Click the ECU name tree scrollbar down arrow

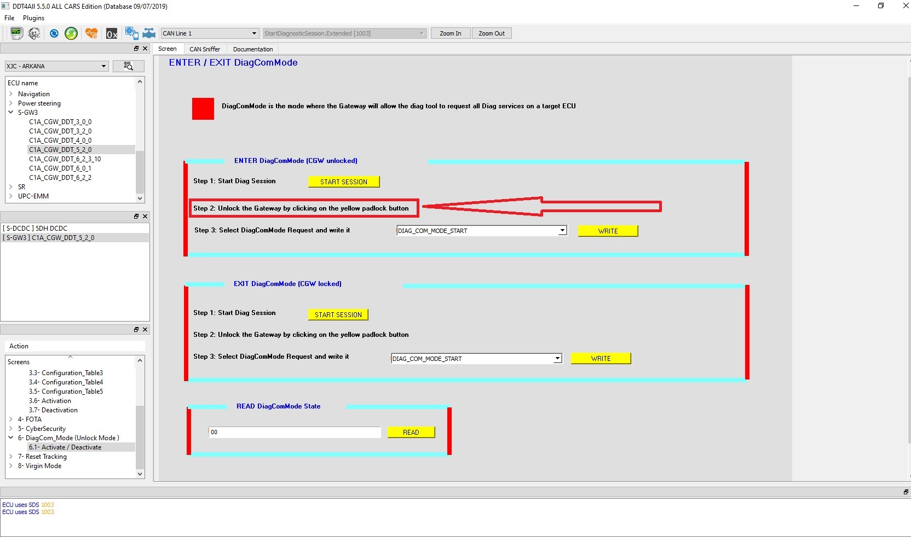pos(140,199)
